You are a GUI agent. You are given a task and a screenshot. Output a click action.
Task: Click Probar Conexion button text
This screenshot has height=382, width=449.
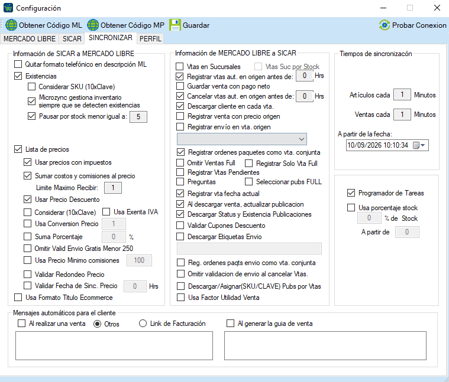click(419, 25)
